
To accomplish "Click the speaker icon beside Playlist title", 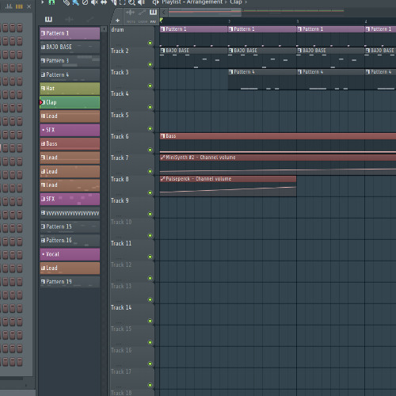I will 155,2.
